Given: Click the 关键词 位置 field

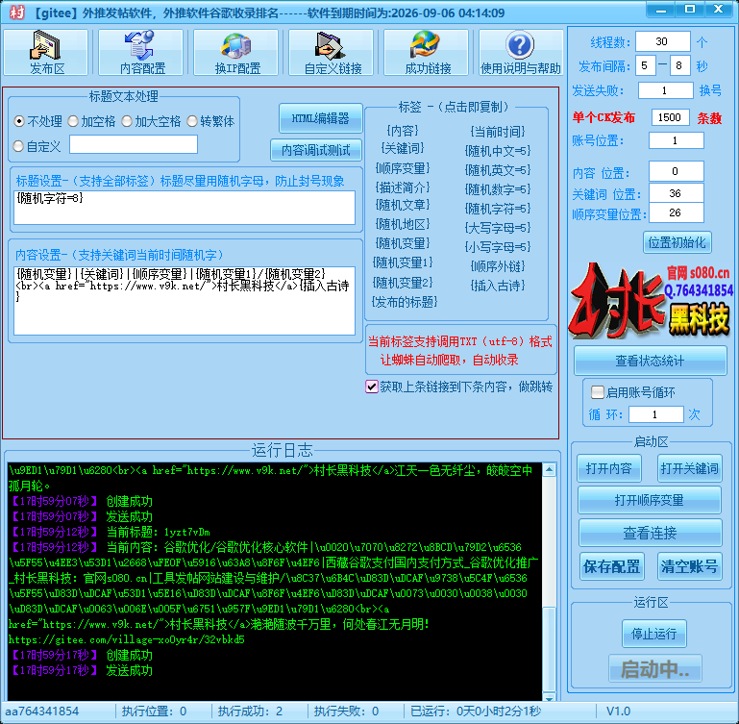Looking at the screenshot, I should coord(677,193).
